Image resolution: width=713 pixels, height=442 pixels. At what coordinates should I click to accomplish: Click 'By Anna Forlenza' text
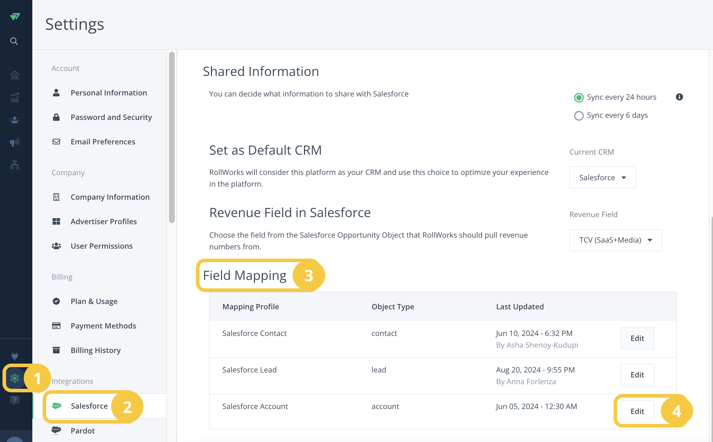click(x=526, y=381)
